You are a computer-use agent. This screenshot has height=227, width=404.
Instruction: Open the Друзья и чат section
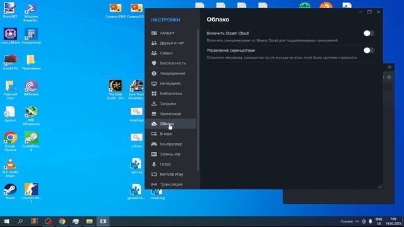coord(170,43)
